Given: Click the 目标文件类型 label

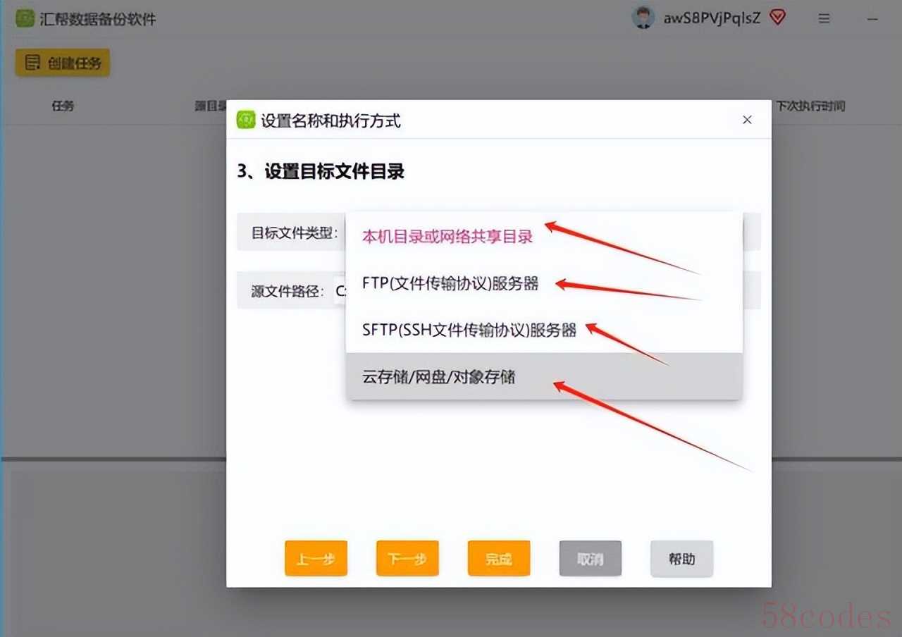Looking at the screenshot, I should (x=295, y=233).
